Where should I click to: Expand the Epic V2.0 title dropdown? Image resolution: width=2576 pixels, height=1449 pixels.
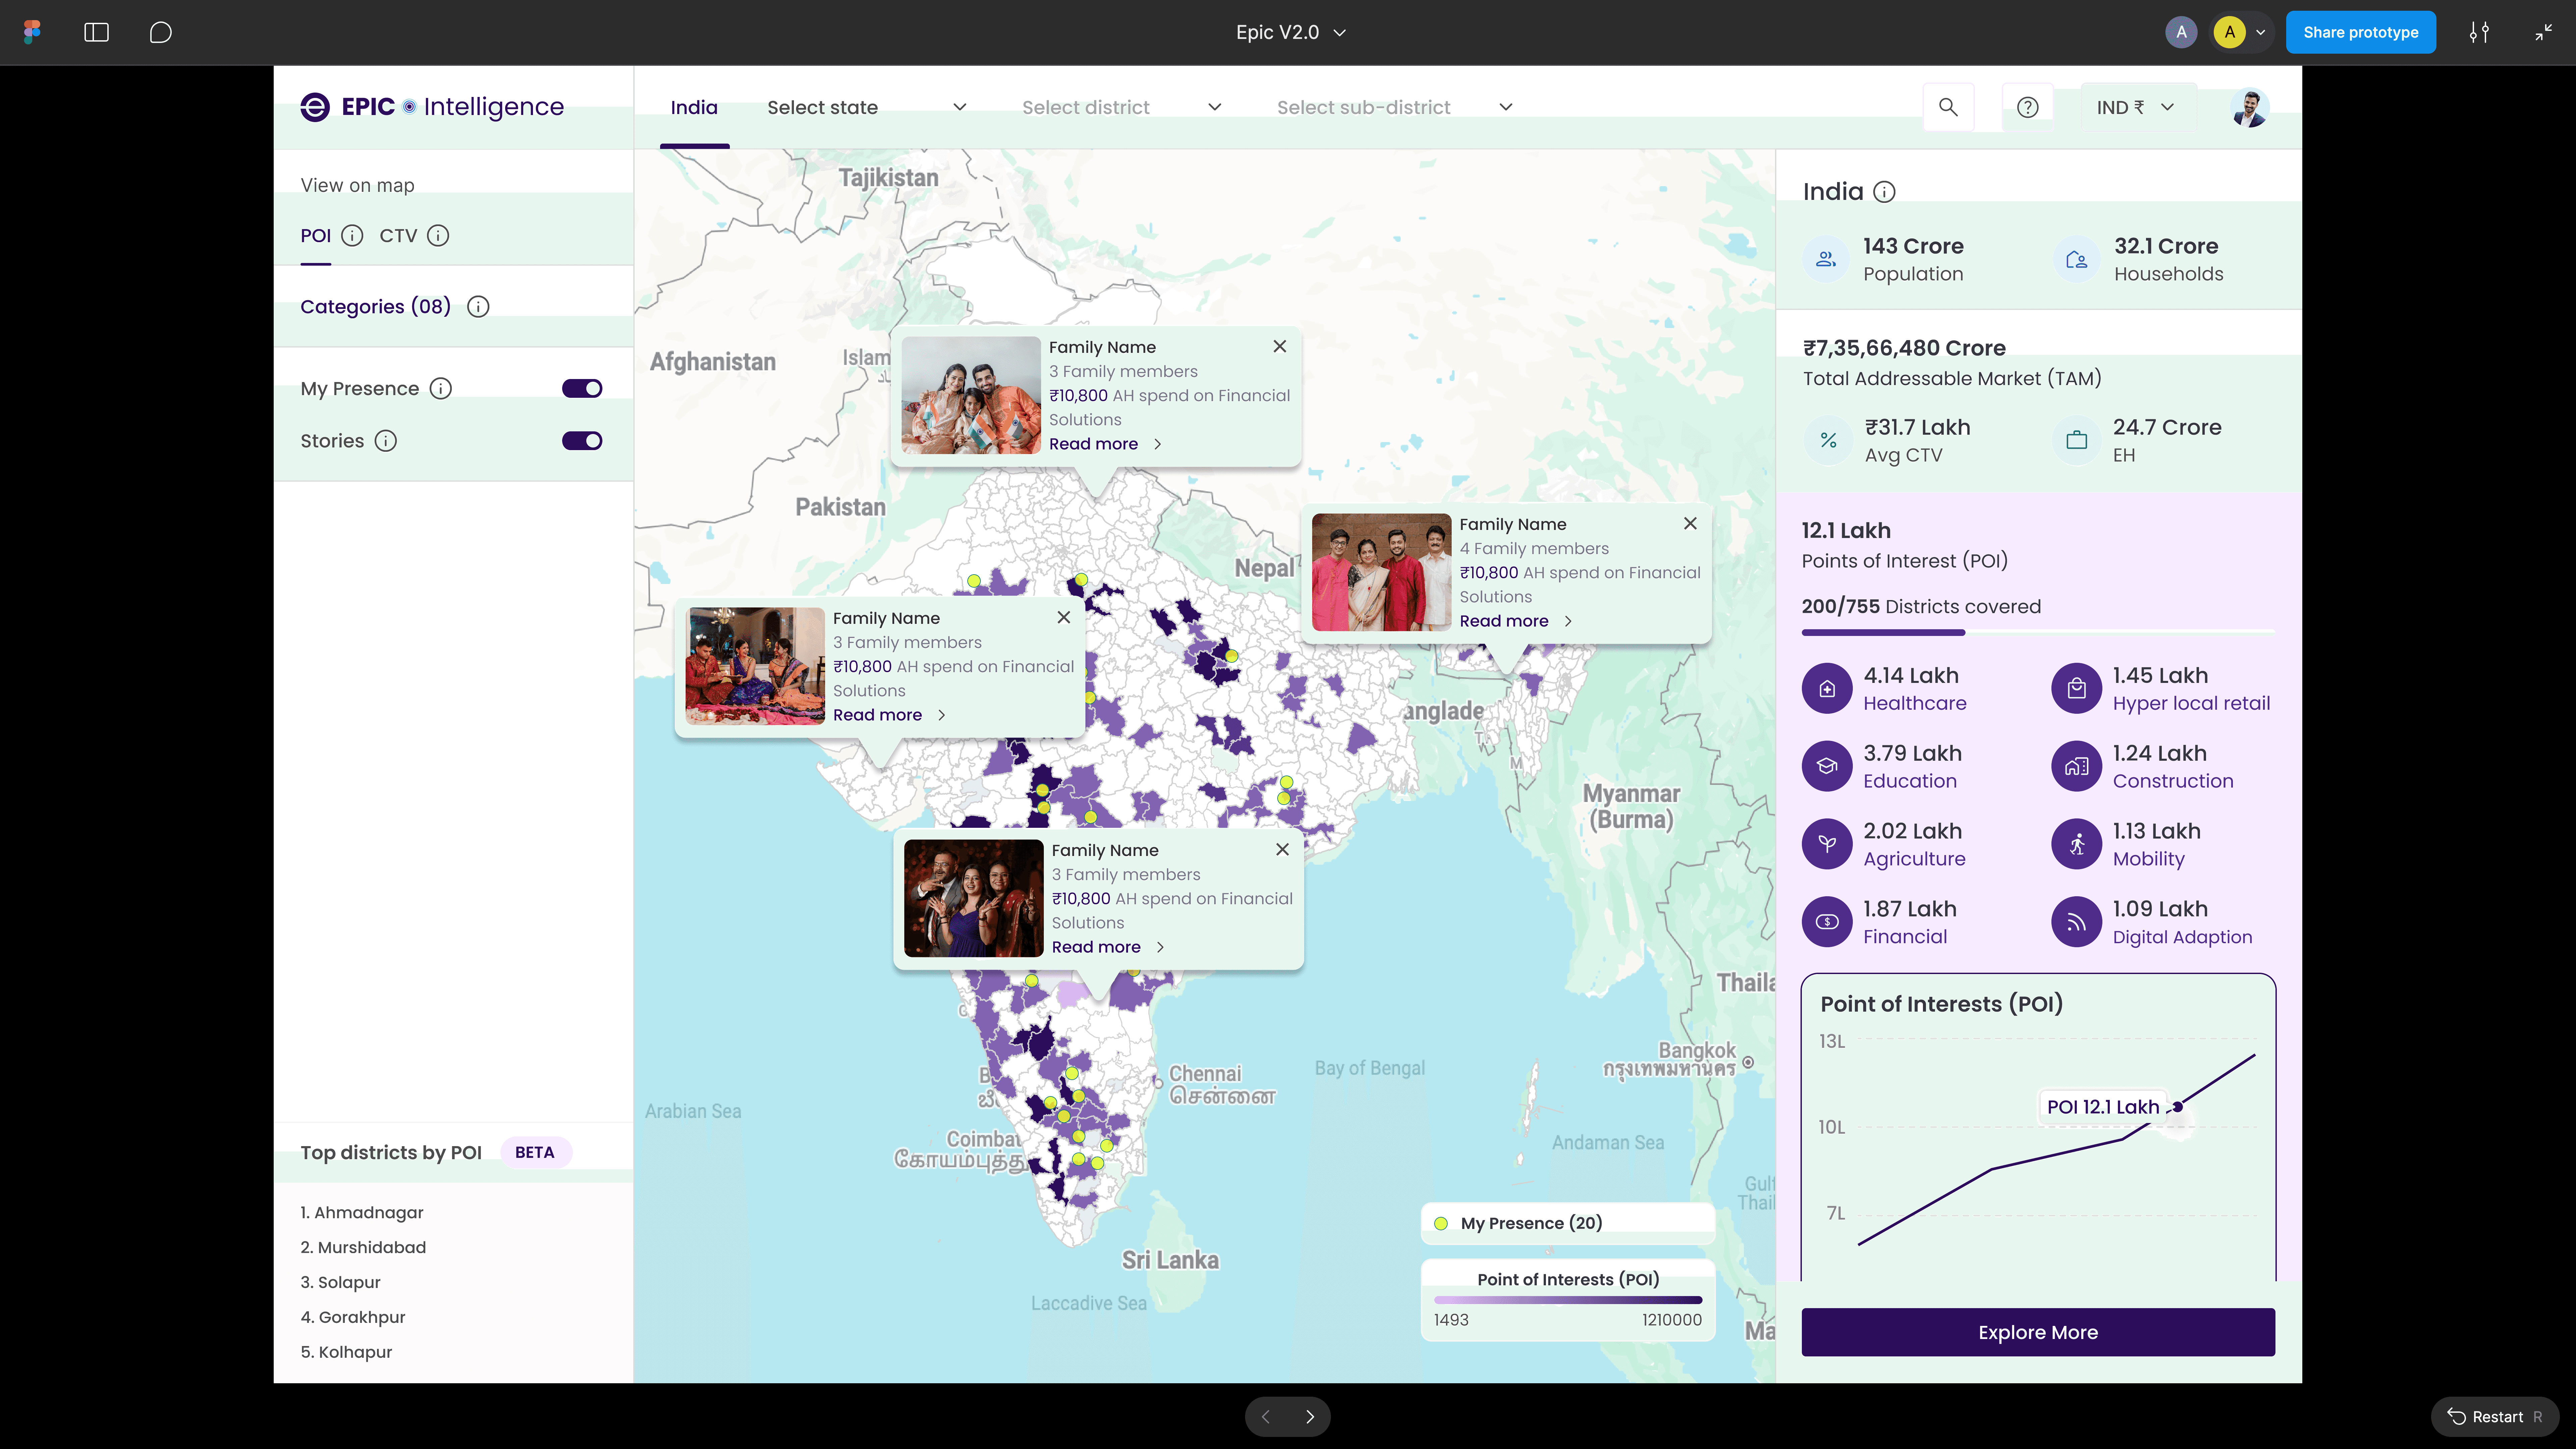(1291, 32)
